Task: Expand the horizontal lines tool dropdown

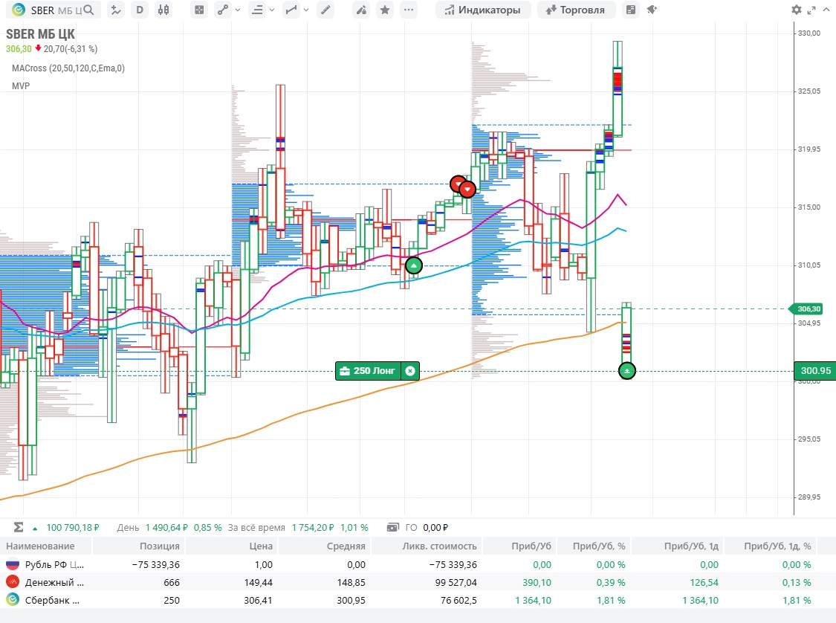Action: pos(272,10)
